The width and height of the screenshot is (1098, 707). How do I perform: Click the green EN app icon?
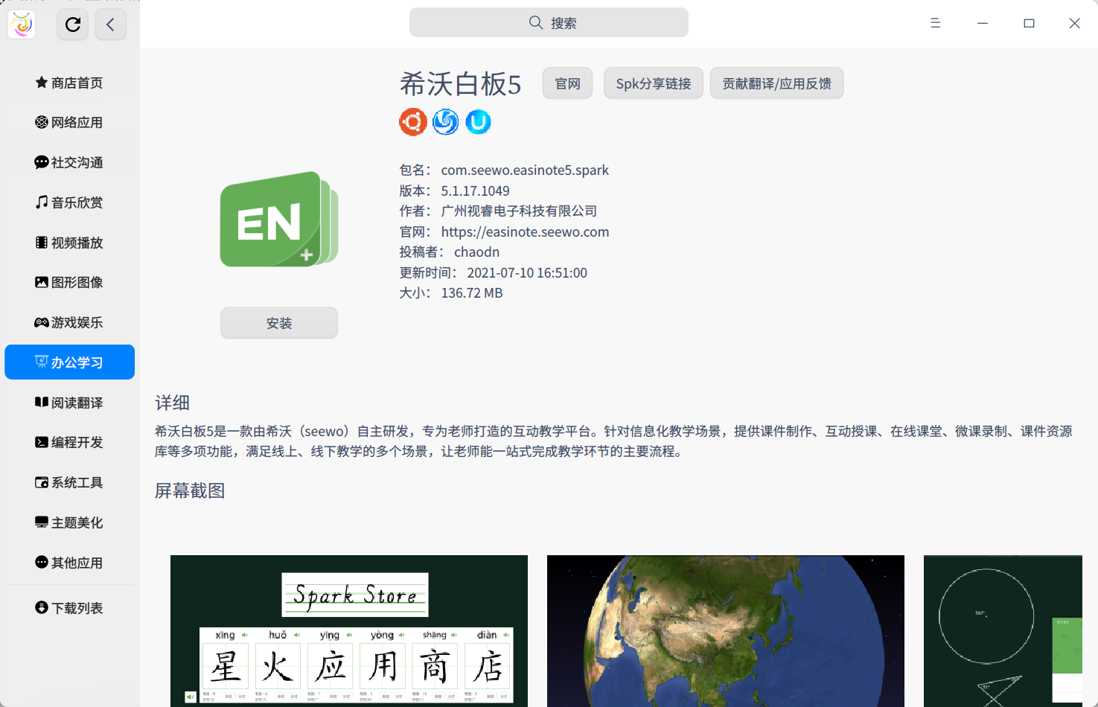[279, 220]
